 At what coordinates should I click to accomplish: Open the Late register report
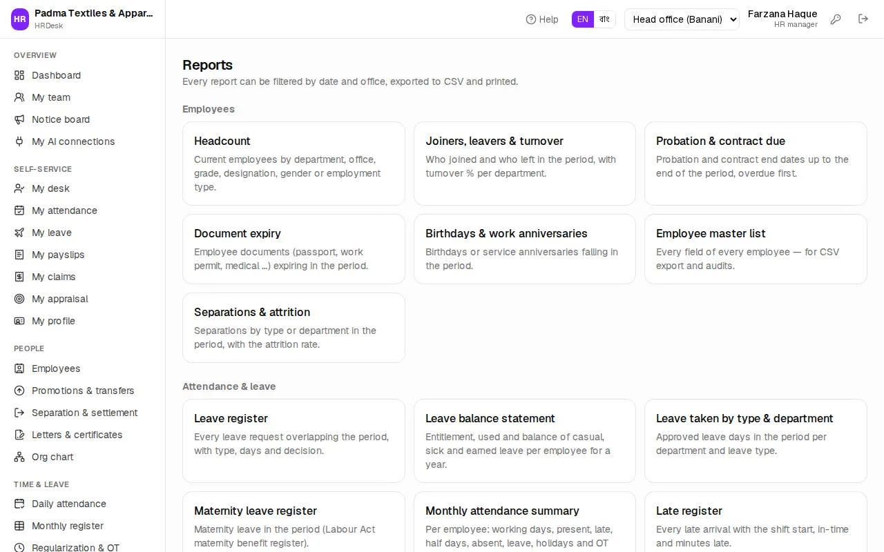[x=756, y=522]
